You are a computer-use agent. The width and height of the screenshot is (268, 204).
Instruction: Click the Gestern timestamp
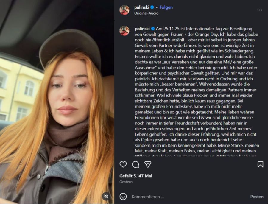coord(126,182)
